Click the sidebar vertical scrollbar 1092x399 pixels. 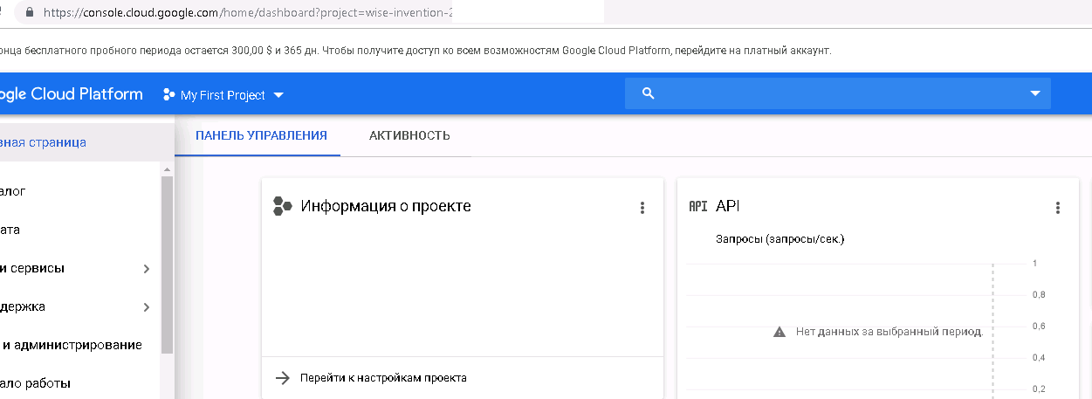pos(167,265)
